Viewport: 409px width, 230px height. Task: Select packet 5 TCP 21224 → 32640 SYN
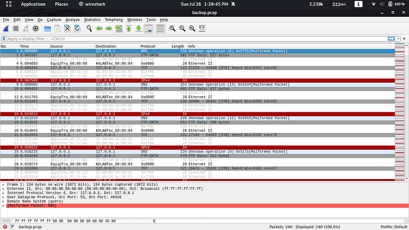coord(197,68)
